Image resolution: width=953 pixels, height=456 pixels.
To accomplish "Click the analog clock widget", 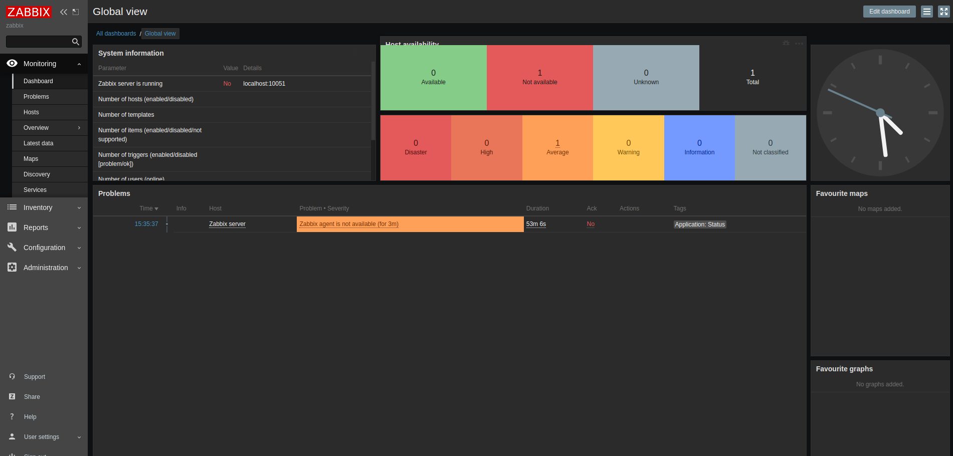I will (880, 113).
